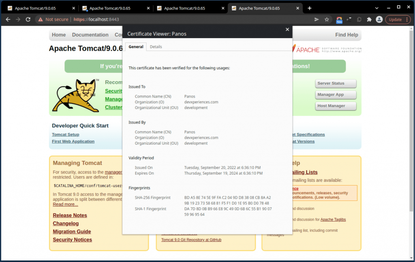Open a new browser tab
This screenshot has width=415, height=262.
pos(309,8)
